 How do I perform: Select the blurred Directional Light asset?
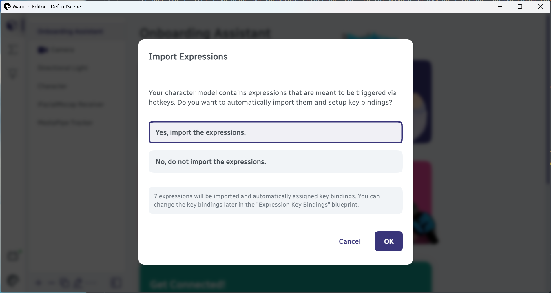pos(63,68)
